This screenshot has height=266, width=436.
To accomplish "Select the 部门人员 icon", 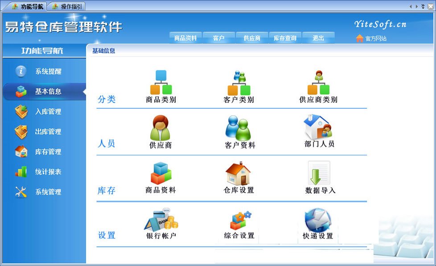I will tap(318, 127).
